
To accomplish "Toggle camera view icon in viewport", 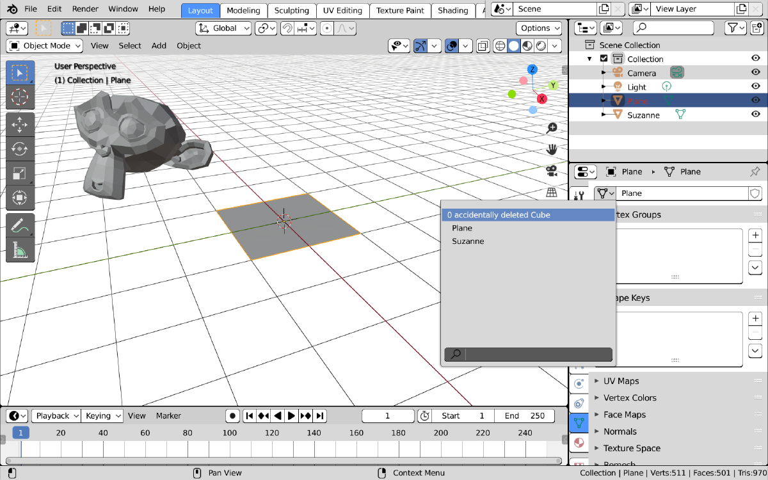I will (552, 170).
